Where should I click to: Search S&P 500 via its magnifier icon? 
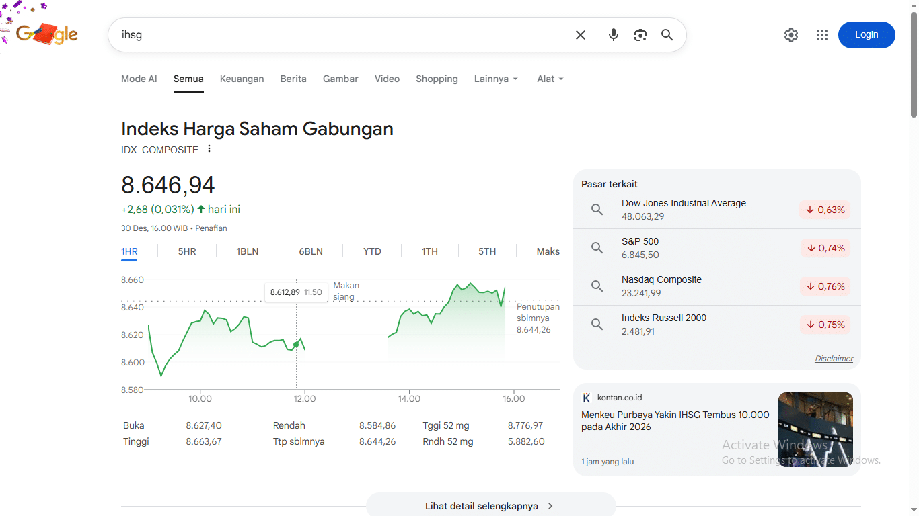597,248
